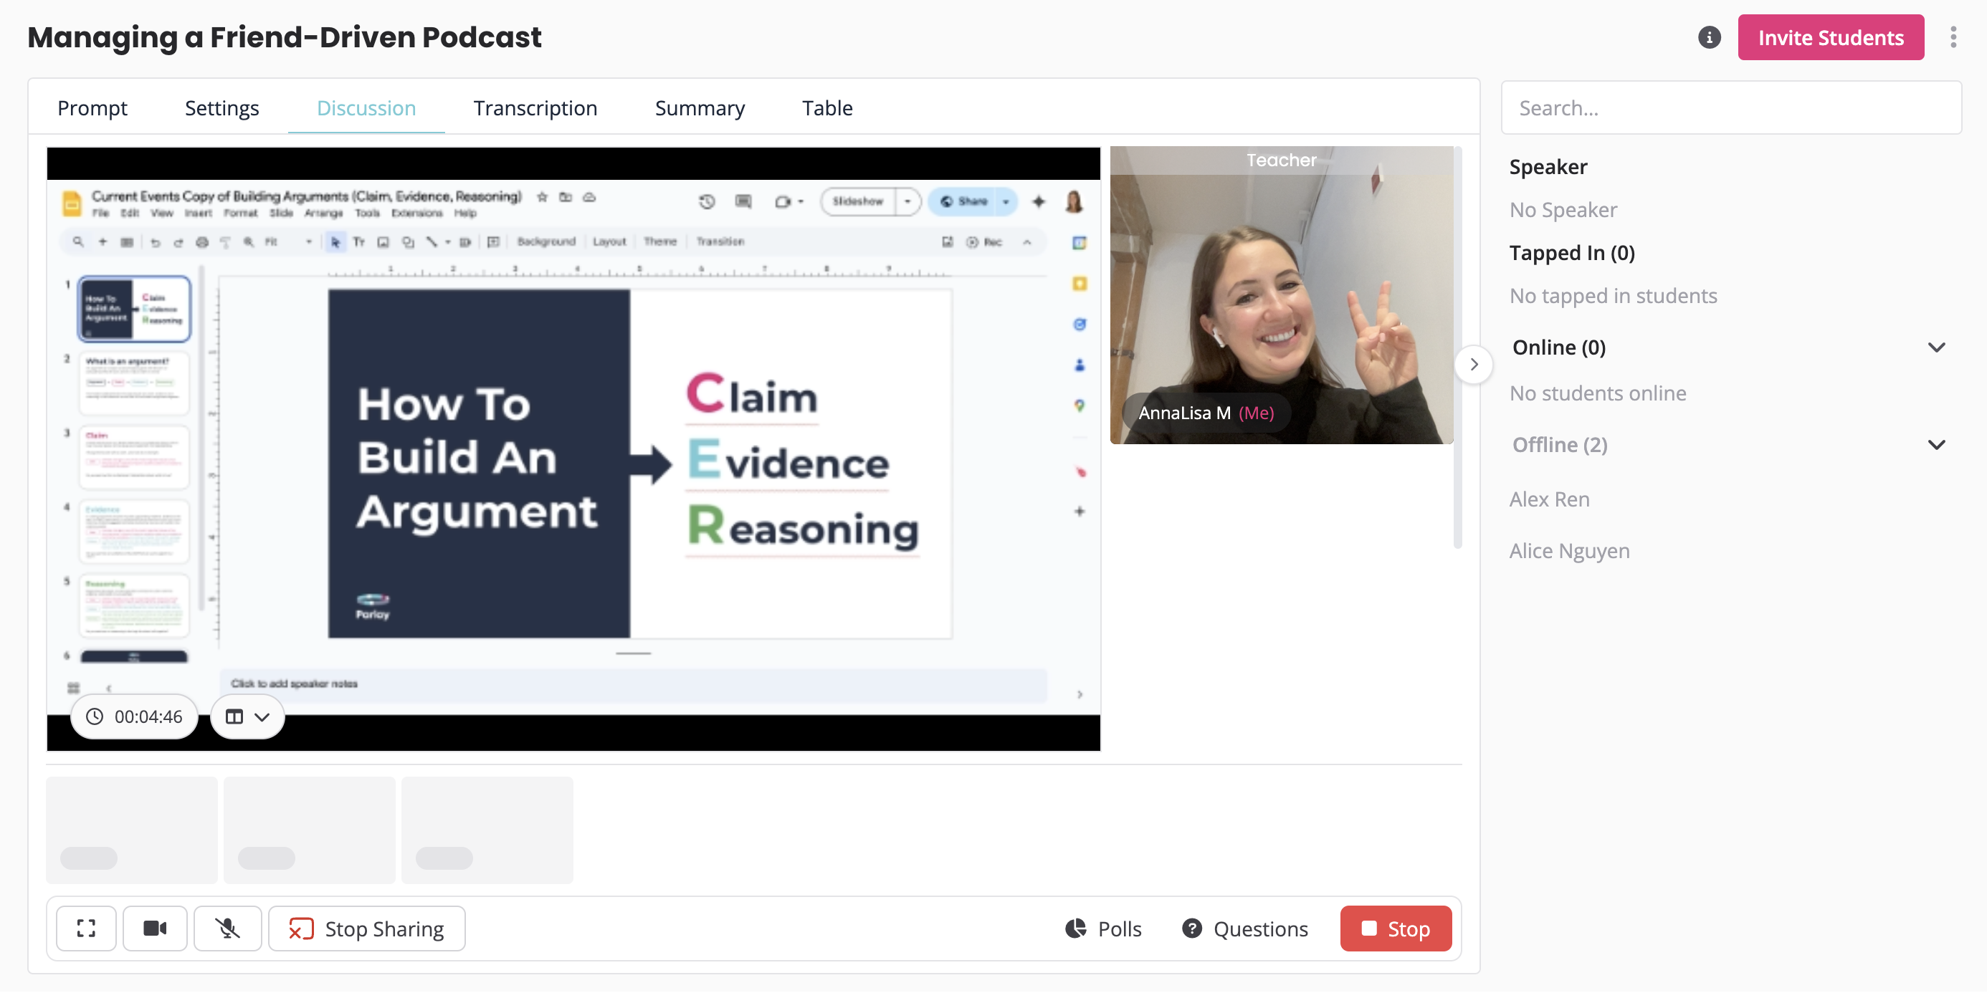Image resolution: width=1987 pixels, height=993 pixels.
Task: Collapse the Online (0) section
Action: click(x=1936, y=347)
